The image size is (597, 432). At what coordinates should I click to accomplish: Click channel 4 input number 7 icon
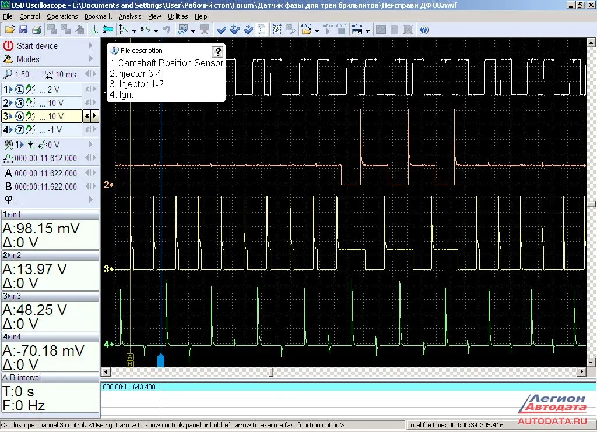click(x=19, y=130)
